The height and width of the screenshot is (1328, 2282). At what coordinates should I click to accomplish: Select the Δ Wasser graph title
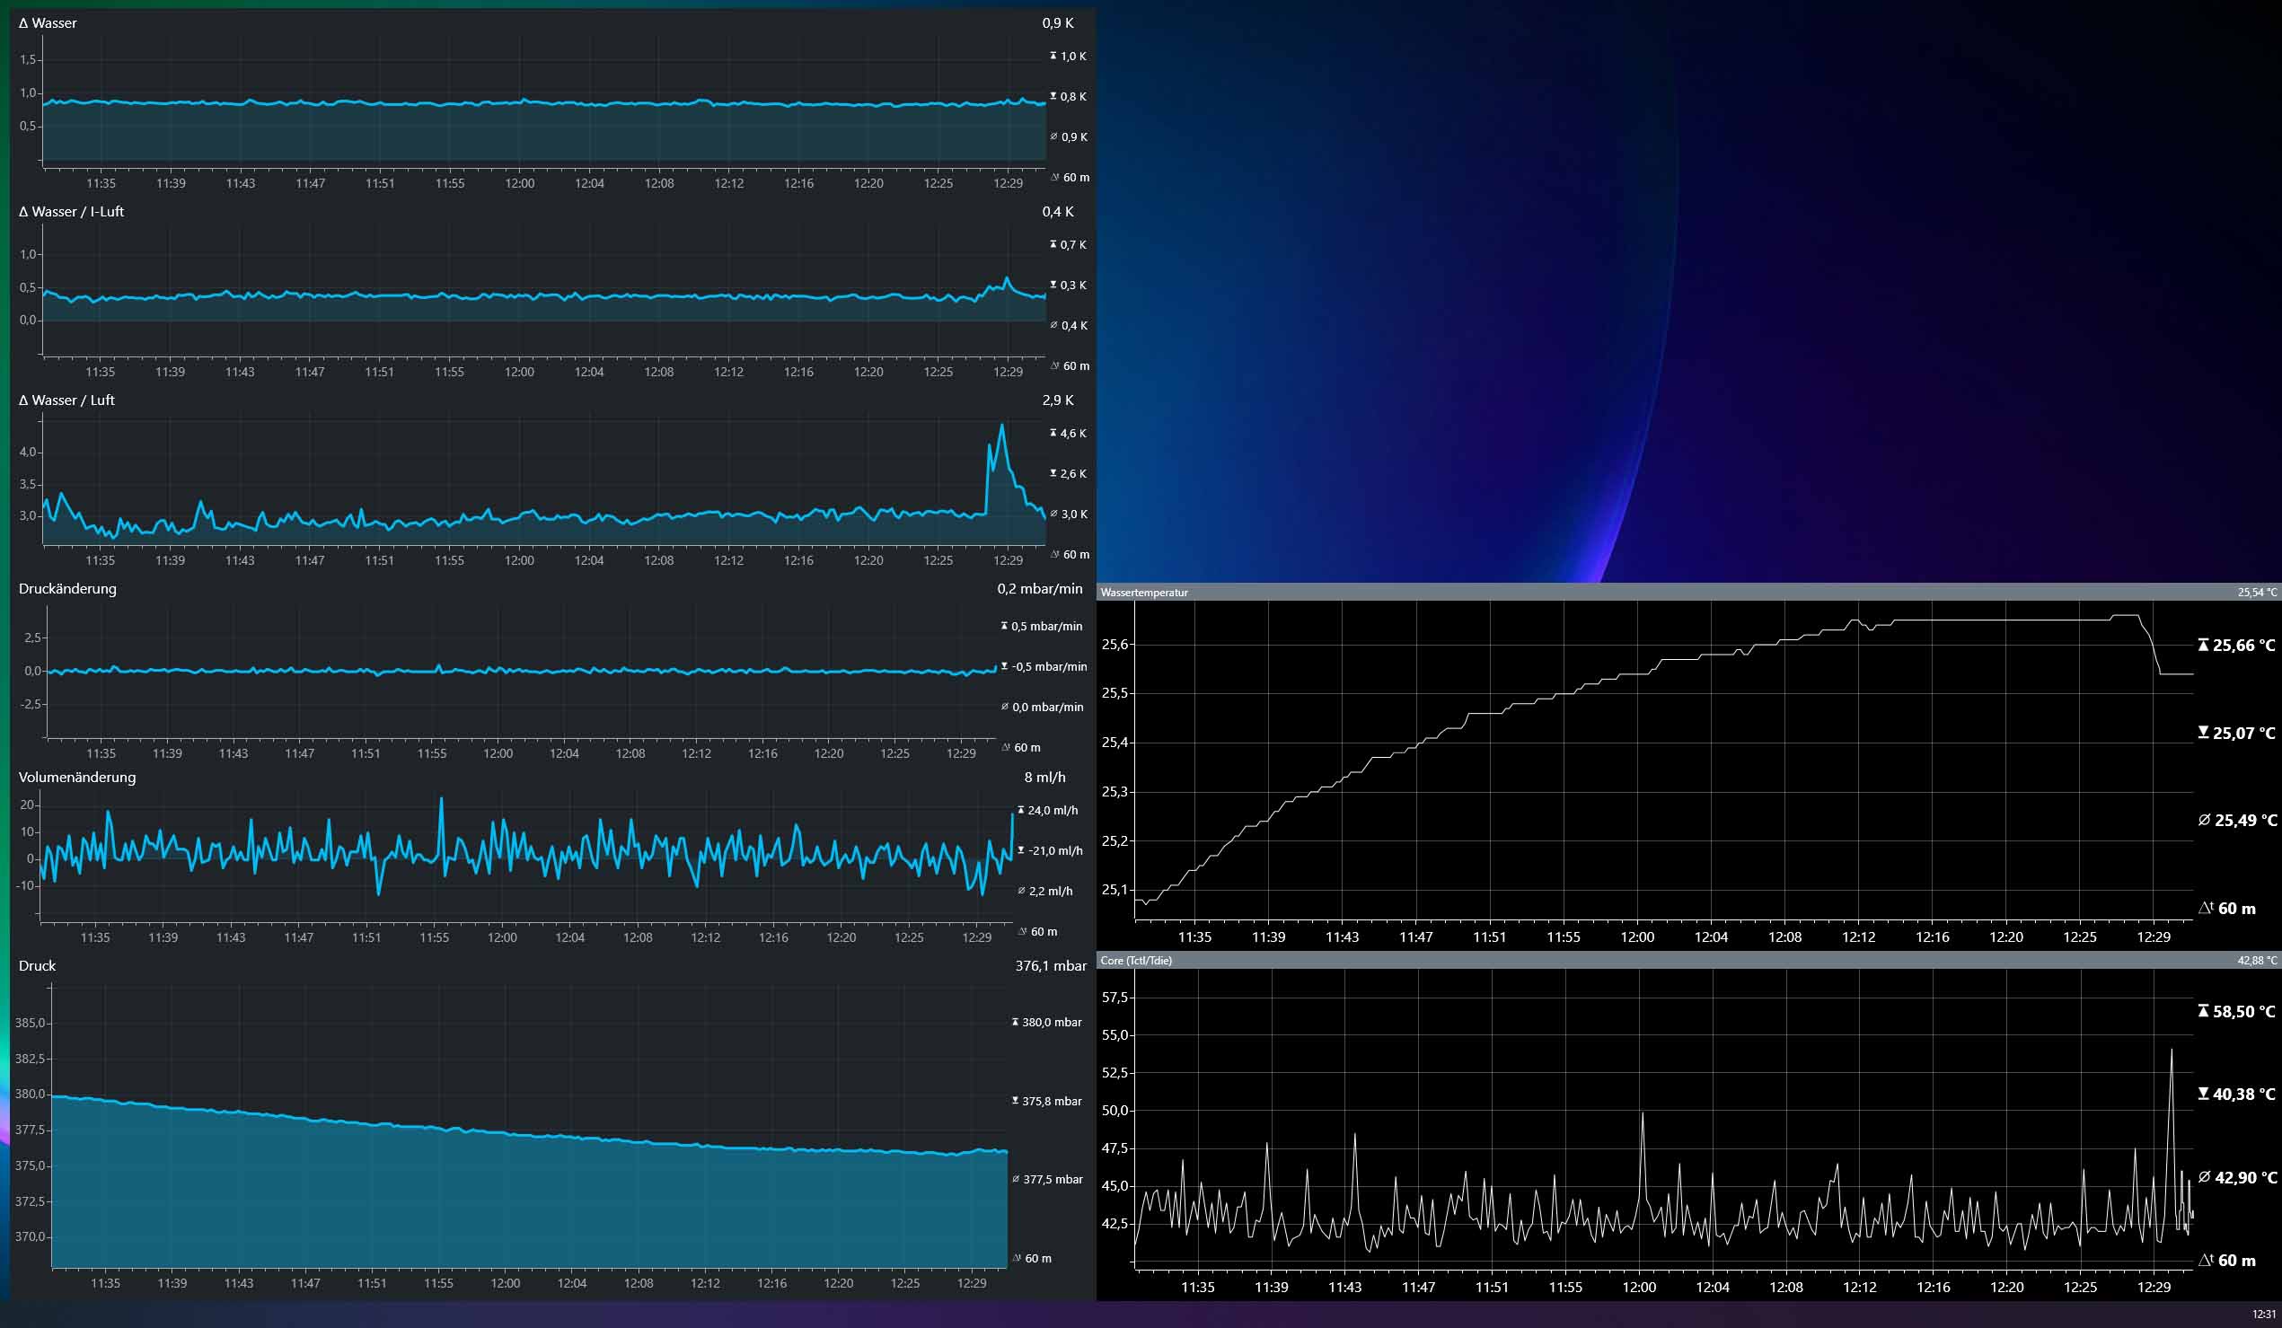point(47,22)
